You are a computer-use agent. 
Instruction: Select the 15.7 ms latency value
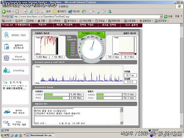coord(130,75)
